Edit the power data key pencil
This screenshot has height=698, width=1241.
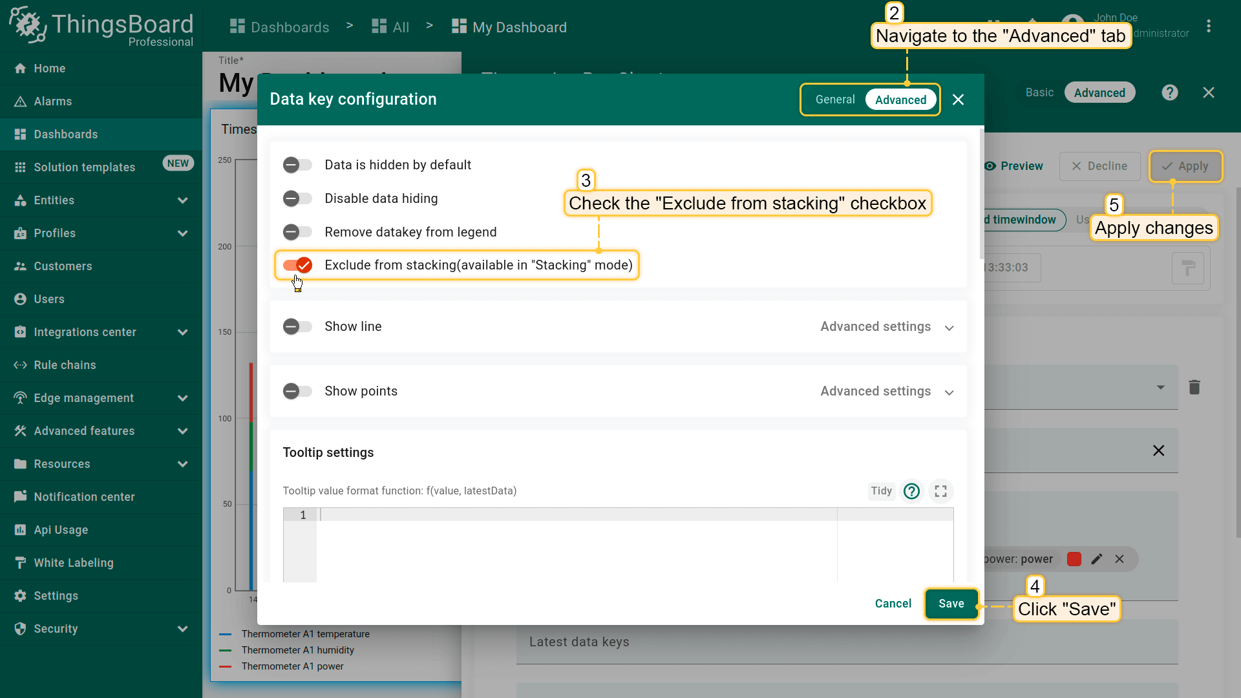(x=1096, y=559)
